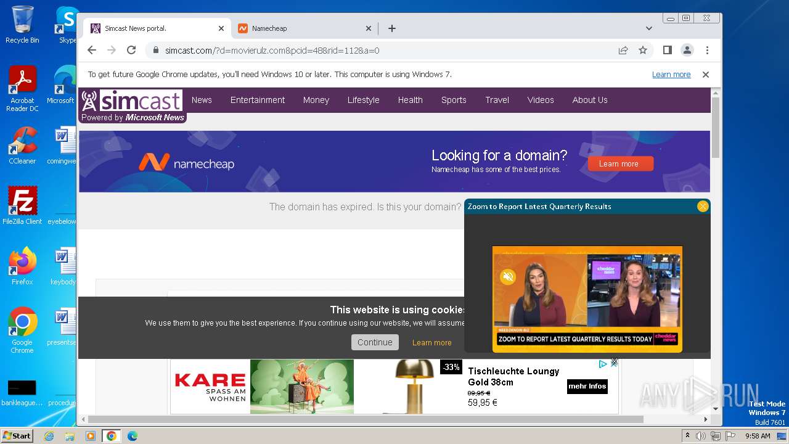Open AdChoices icon on the ad
789x444 pixels.
tap(603, 364)
